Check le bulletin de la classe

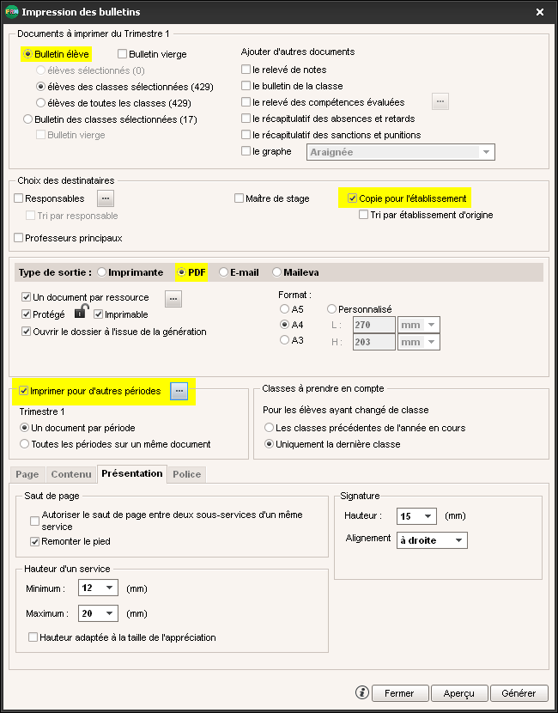292,86
